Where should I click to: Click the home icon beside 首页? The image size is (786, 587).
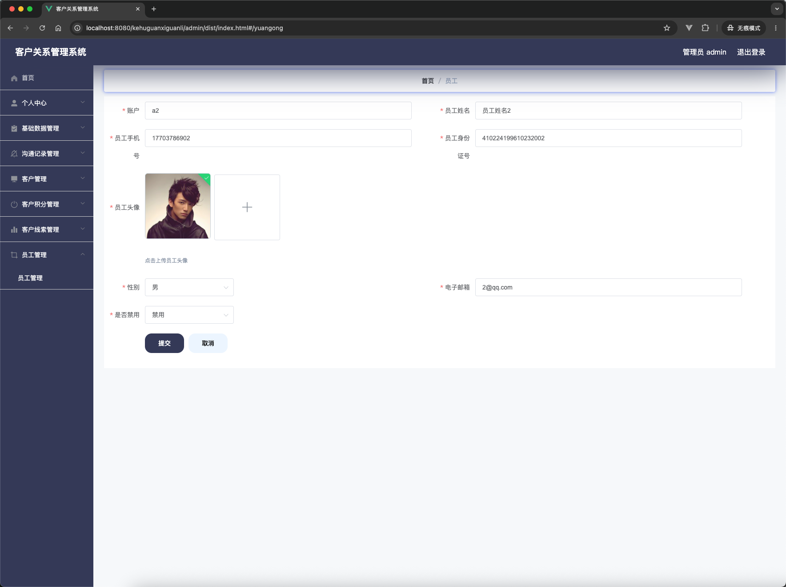pyautogui.click(x=14, y=78)
